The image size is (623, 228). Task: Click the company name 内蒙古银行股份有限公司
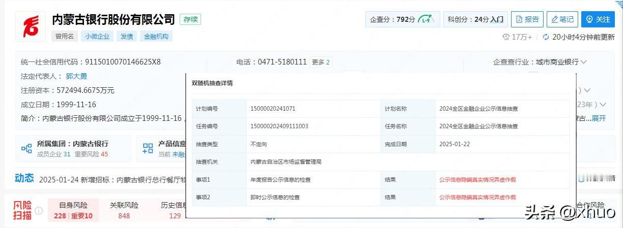tap(114, 19)
